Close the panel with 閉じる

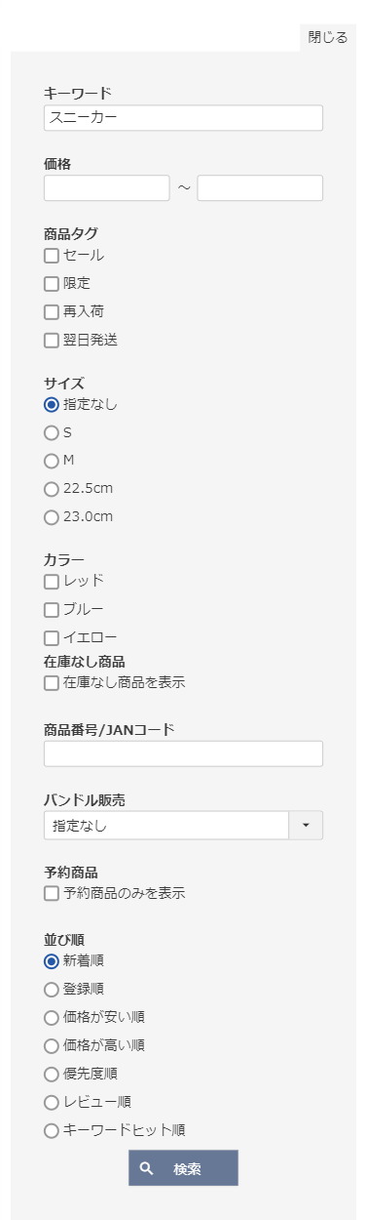point(328,37)
